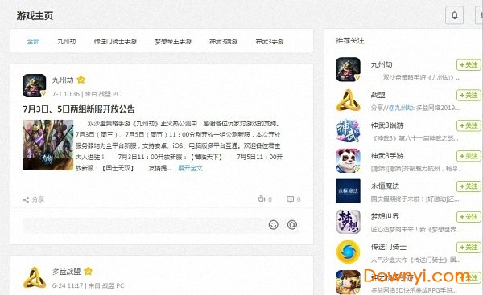The width and height of the screenshot is (483, 295).
Task: Open the emoji picker smiley icon
Action: point(273,224)
